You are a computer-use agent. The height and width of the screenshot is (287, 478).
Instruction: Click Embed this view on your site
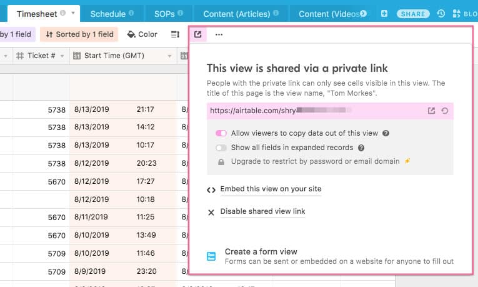tap(271, 189)
